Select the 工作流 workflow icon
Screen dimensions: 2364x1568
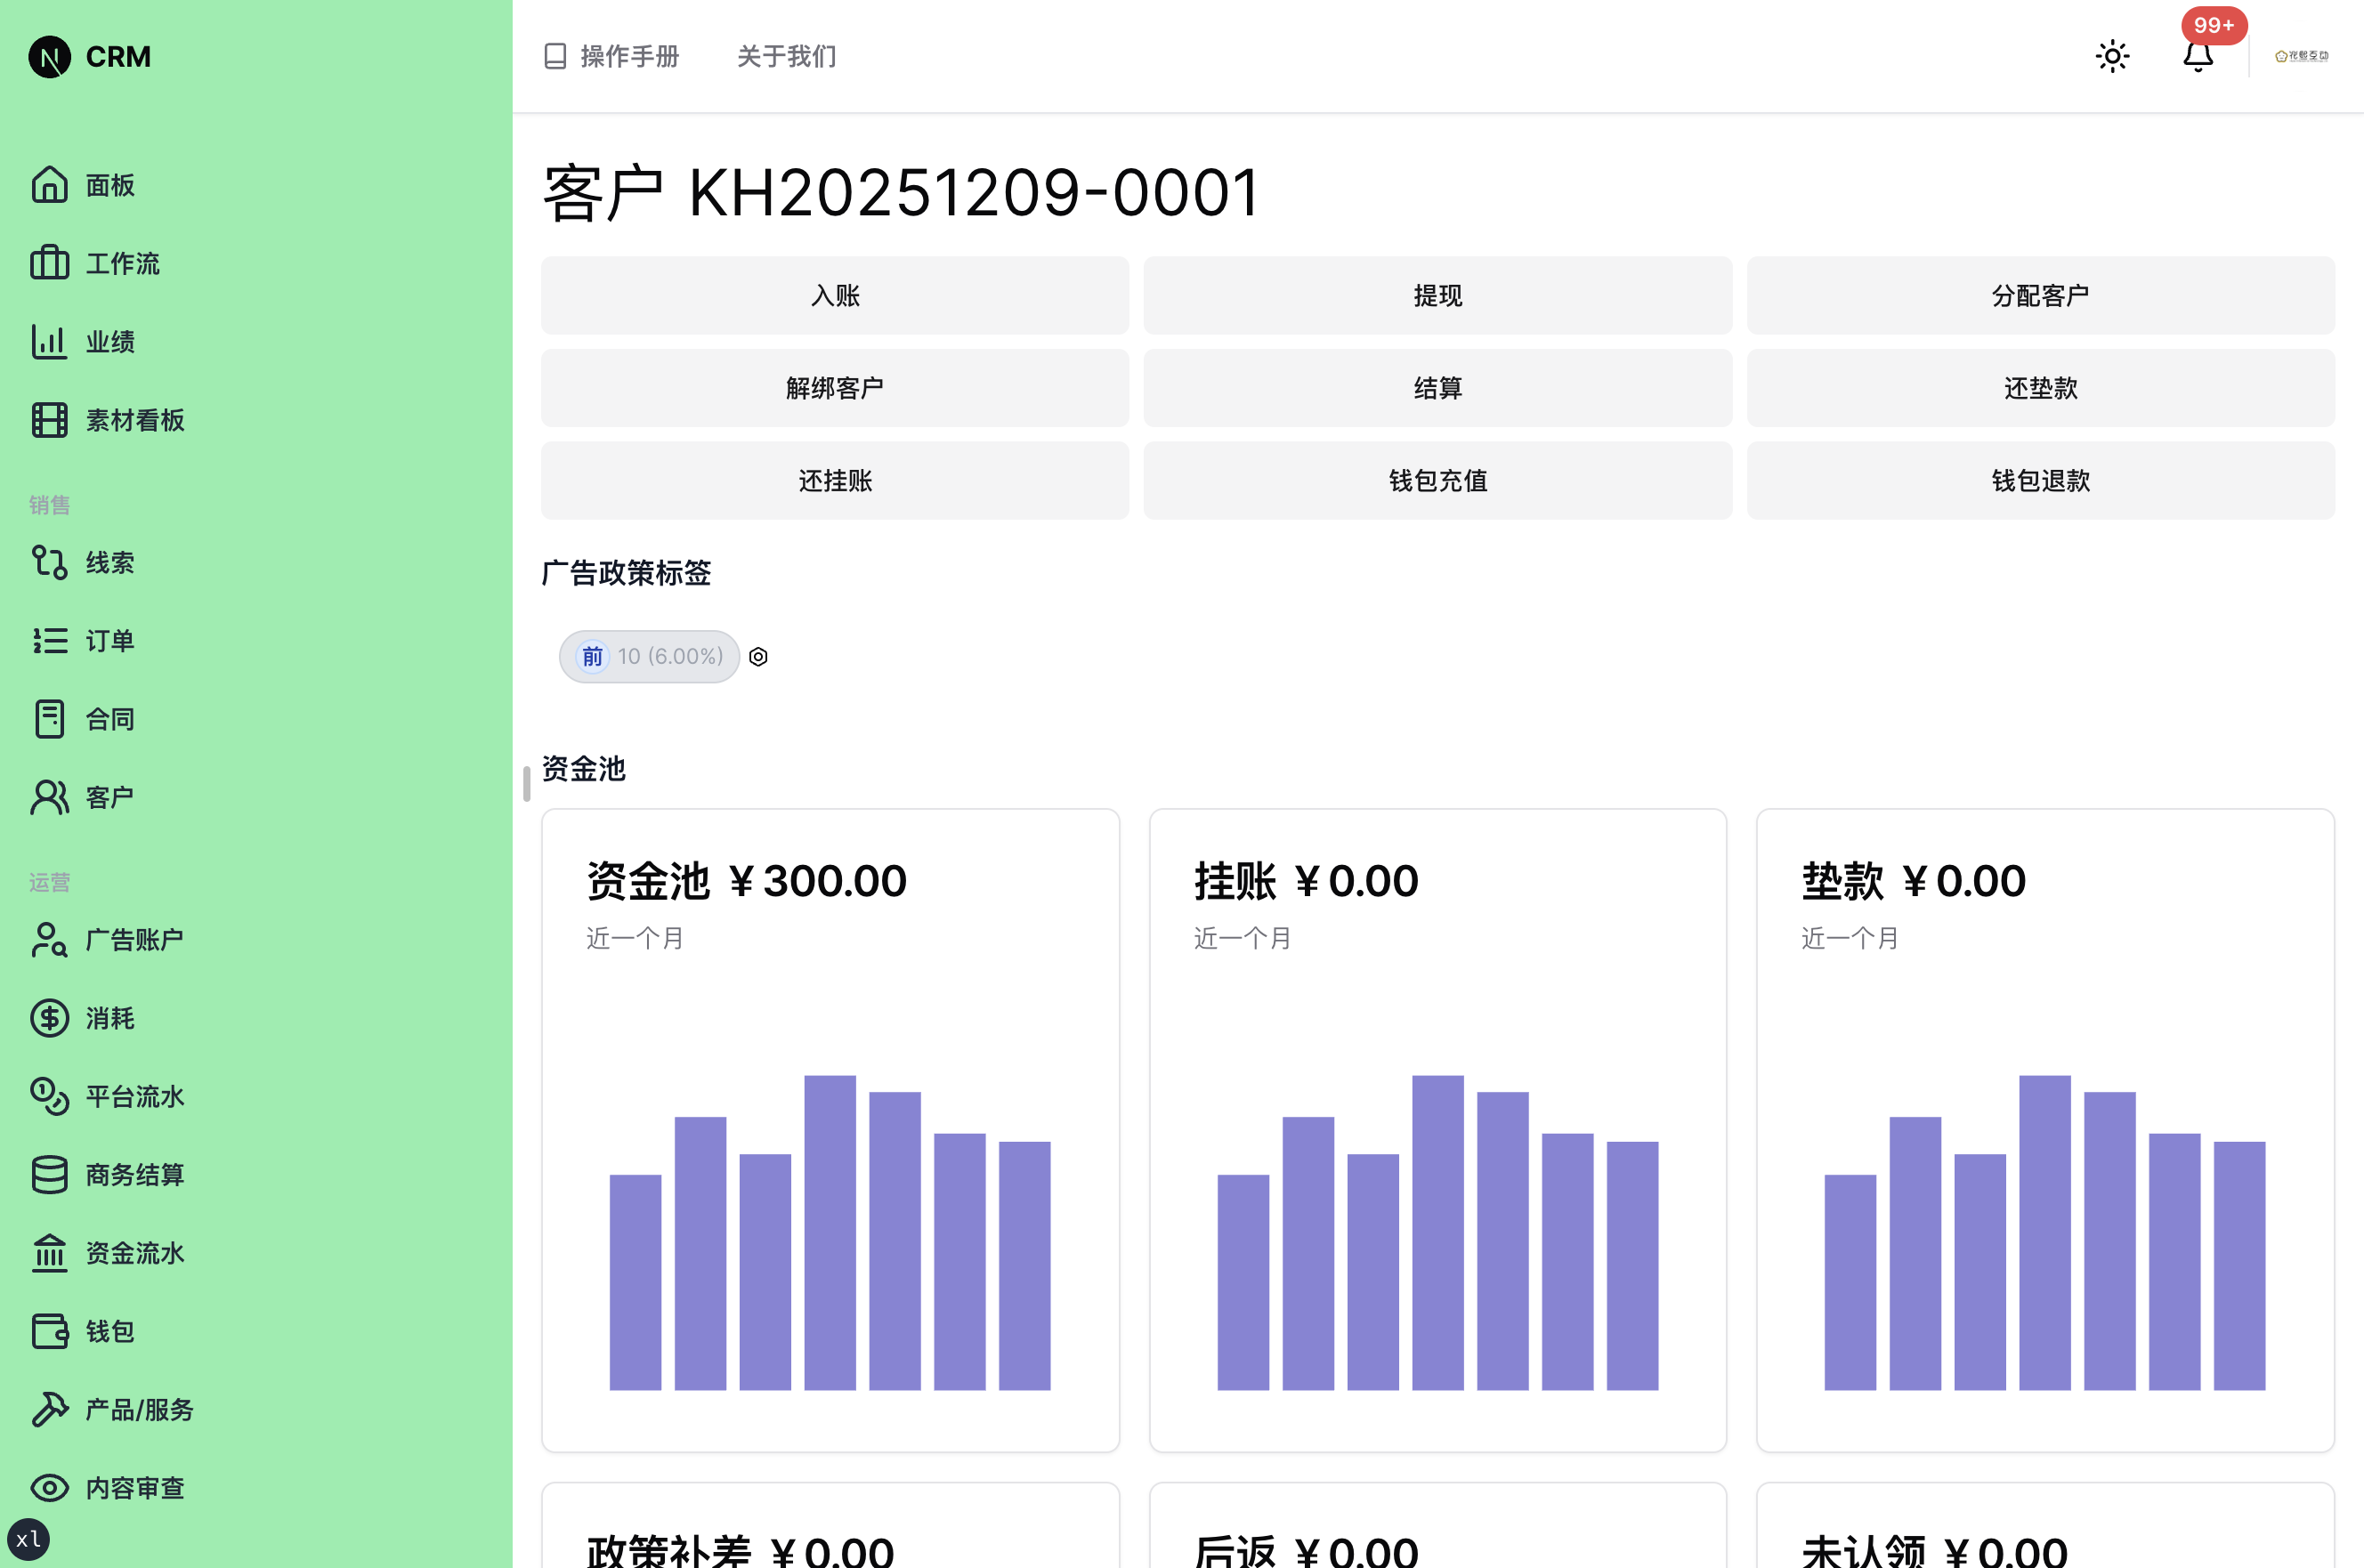[x=49, y=263]
